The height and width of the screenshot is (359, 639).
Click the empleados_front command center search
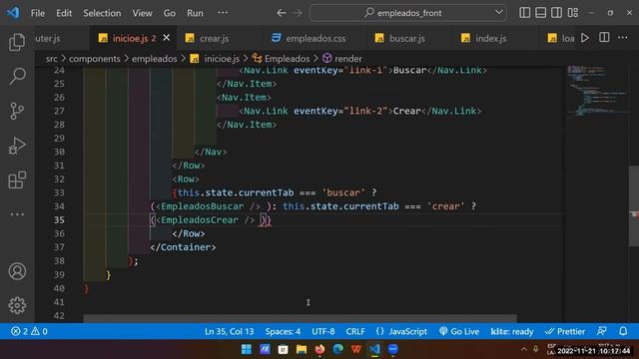point(408,13)
